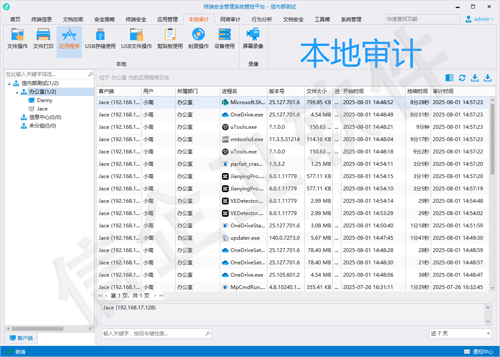Collapse the 信内部测试(1/2) tree node

click(x=9, y=83)
